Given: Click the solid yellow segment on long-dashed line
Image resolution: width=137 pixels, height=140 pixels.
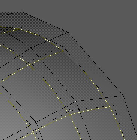Looking at the screenshot, I should pyautogui.click(x=47, y=83).
